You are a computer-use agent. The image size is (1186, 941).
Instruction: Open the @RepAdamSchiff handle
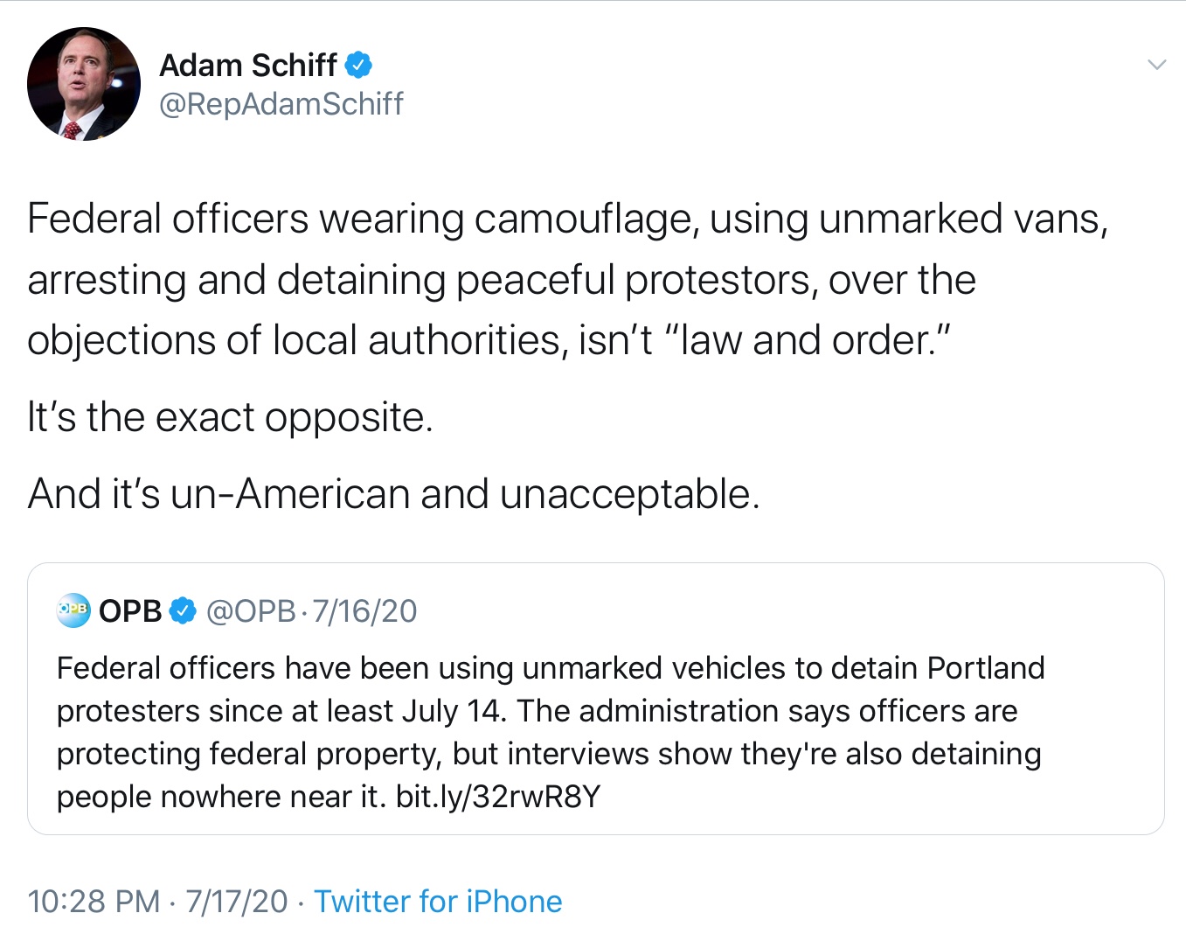[281, 104]
